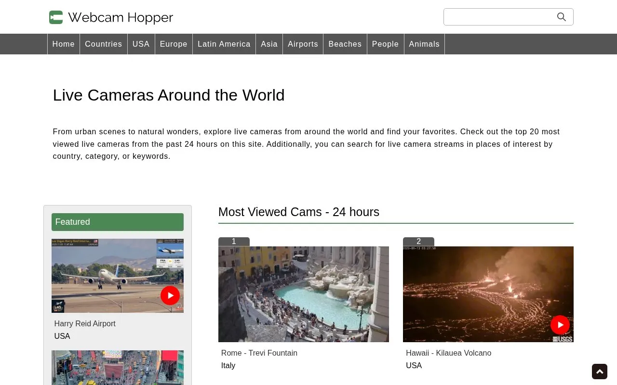Image resolution: width=617 pixels, height=385 pixels.
Task: Click the Webcam Hopper site title
Action: coord(121,18)
